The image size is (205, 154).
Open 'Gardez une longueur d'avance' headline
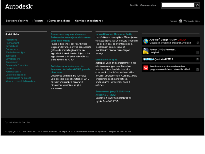coord(71,38)
